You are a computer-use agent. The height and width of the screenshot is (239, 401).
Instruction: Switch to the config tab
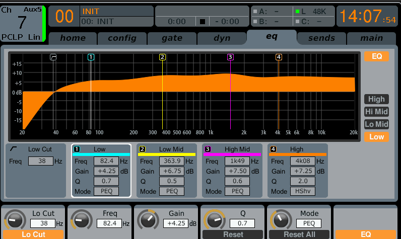(122, 38)
